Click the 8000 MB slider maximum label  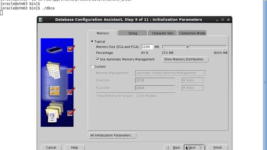click(221, 53)
